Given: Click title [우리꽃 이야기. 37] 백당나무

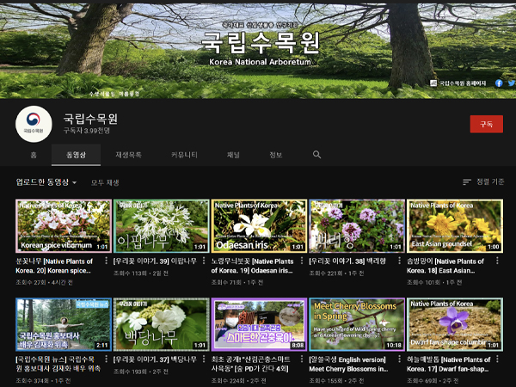Looking at the screenshot, I should tap(155, 359).
